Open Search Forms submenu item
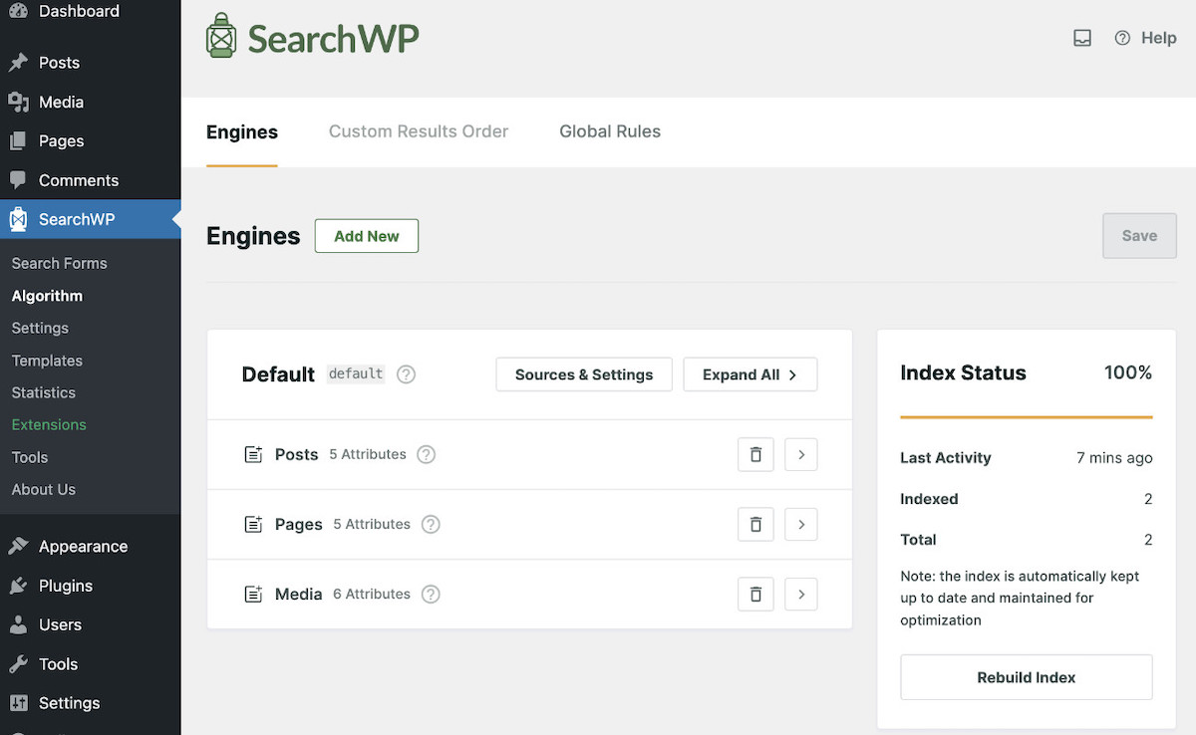Image resolution: width=1196 pixels, height=735 pixels. click(60, 263)
